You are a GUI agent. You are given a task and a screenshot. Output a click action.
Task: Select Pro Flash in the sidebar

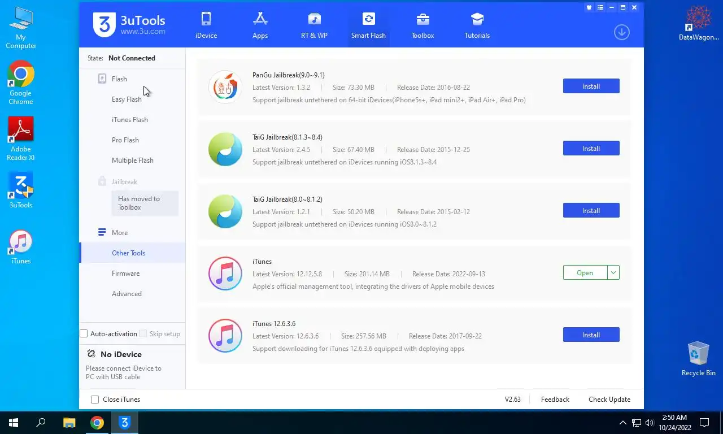pyautogui.click(x=125, y=140)
